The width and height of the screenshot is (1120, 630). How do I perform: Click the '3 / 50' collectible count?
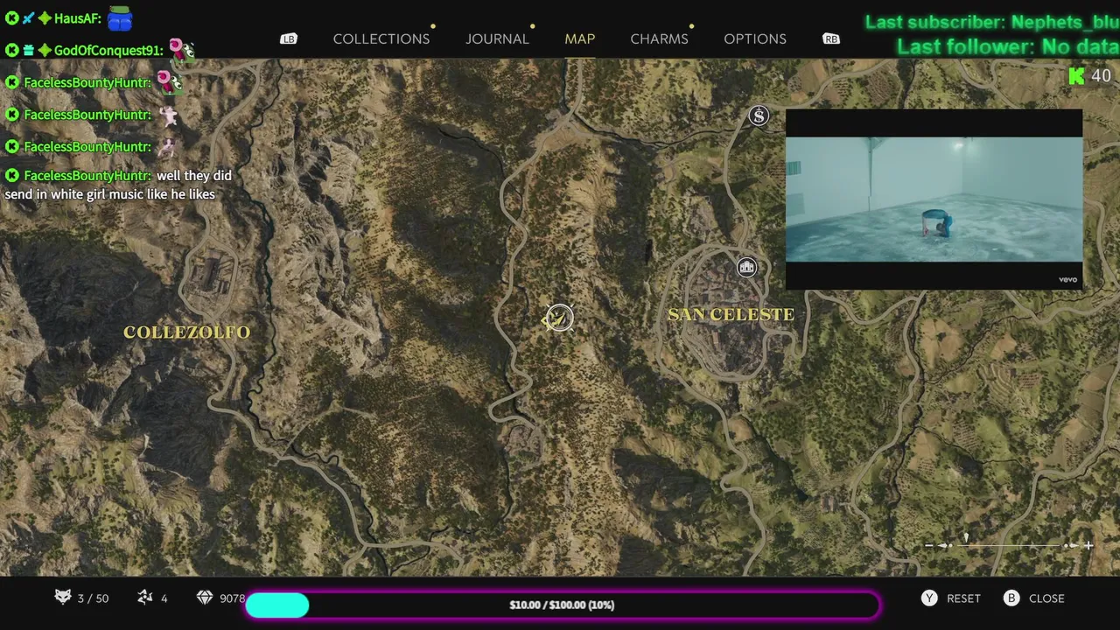click(x=93, y=598)
